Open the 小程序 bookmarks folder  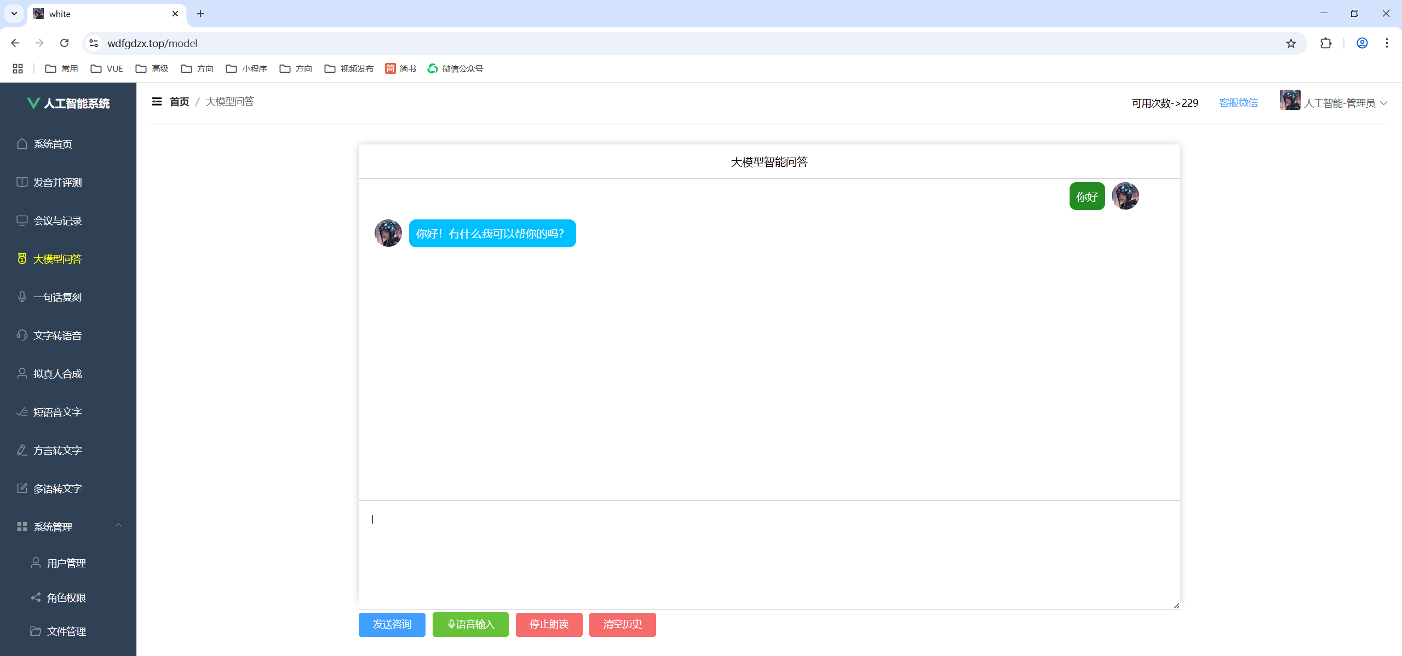246,68
